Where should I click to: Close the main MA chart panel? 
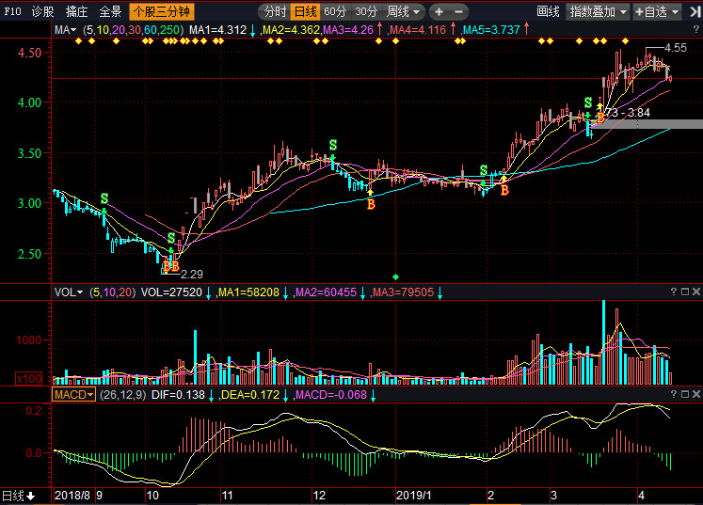[x=695, y=30]
